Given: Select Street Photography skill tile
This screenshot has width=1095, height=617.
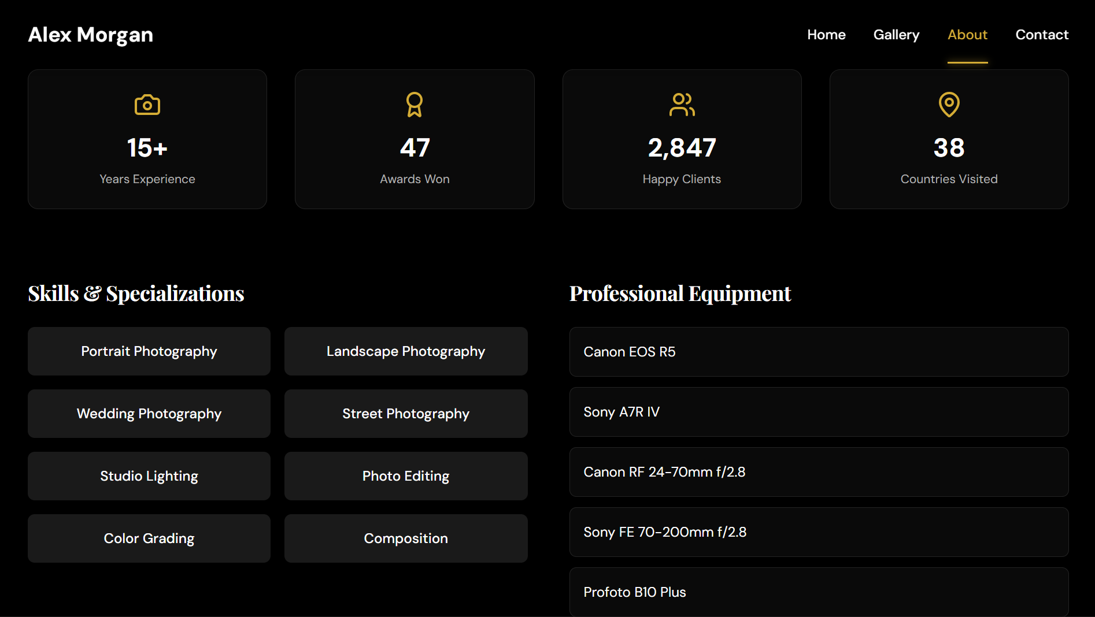Looking at the screenshot, I should [406, 414].
